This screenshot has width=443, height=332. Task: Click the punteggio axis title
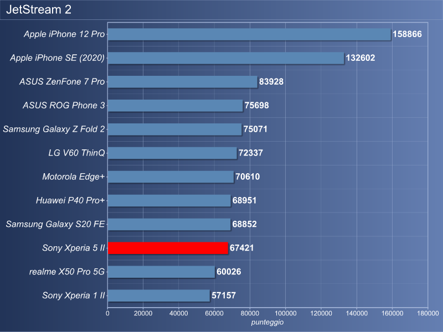(267, 323)
